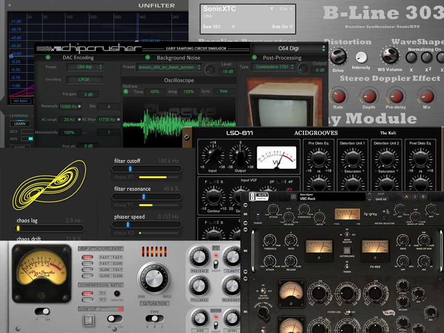Click the VBC Rack preset name field

(x=331, y=197)
